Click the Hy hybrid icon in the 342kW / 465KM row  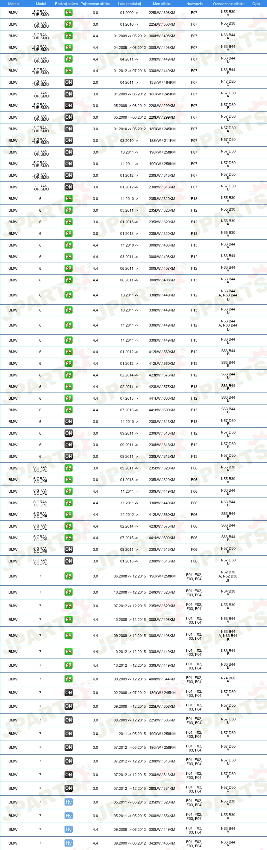click(x=69, y=843)
